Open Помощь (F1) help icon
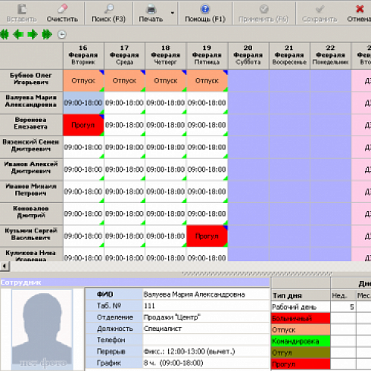This screenshot has width=371, height=371. pos(205,9)
